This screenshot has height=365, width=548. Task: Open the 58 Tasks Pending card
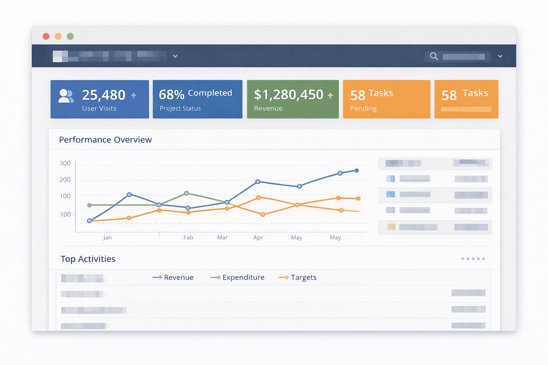tap(386, 99)
